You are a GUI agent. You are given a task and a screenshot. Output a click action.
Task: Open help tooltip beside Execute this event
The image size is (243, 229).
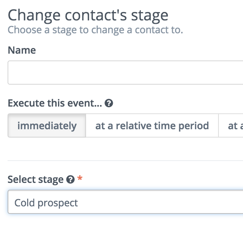pos(109,103)
